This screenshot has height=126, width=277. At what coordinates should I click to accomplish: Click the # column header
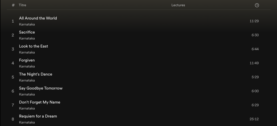[x=13, y=5]
